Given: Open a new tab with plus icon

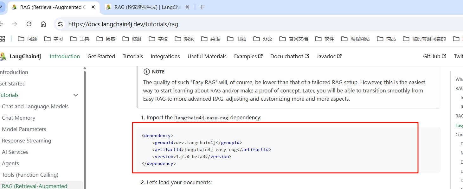Looking at the screenshot, I should [202, 7].
